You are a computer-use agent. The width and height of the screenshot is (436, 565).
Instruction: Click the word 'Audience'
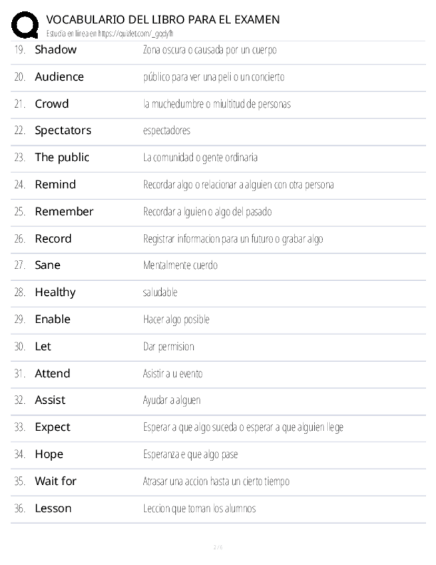point(59,77)
